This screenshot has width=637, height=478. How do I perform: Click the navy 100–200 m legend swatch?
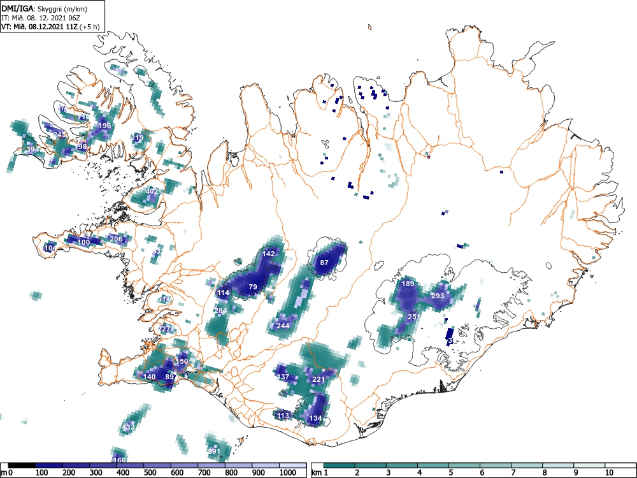click(49, 465)
